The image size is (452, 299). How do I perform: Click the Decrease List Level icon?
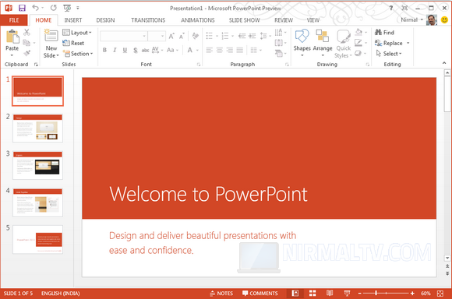242,36
